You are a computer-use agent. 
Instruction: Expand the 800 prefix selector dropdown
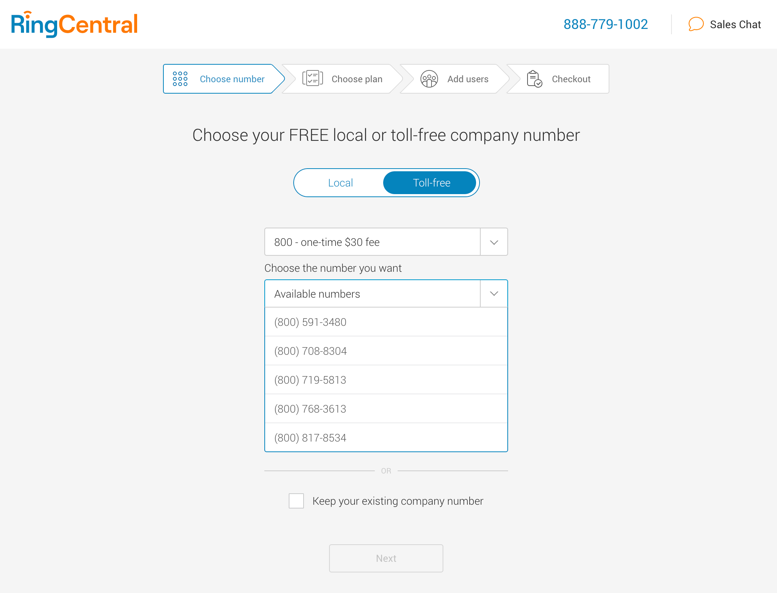495,242
